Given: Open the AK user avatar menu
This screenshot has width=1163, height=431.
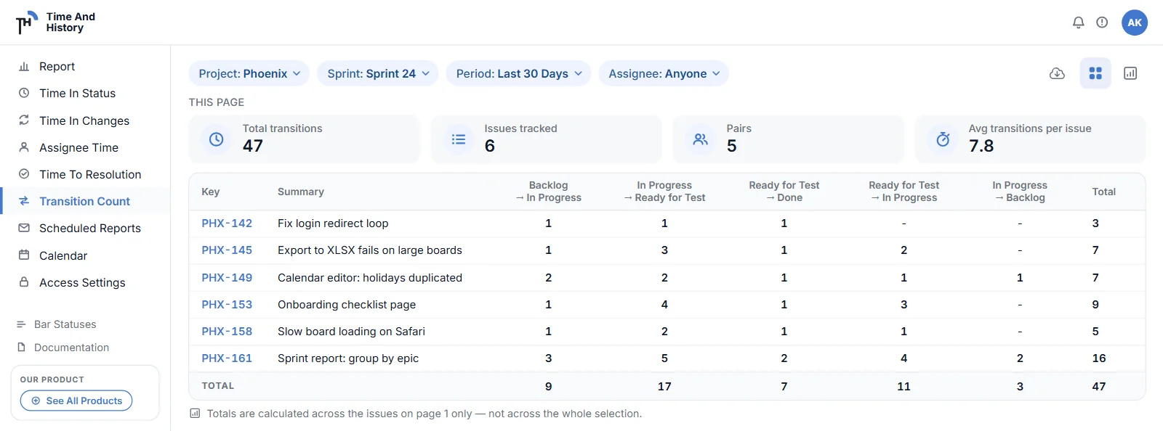Looking at the screenshot, I should pos(1135,22).
